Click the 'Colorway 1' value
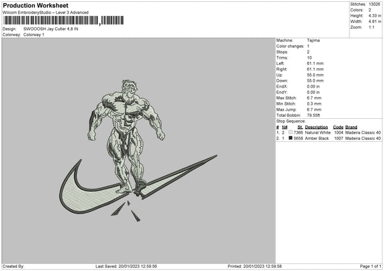The height and width of the screenshot is (271, 384). point(34,35)
